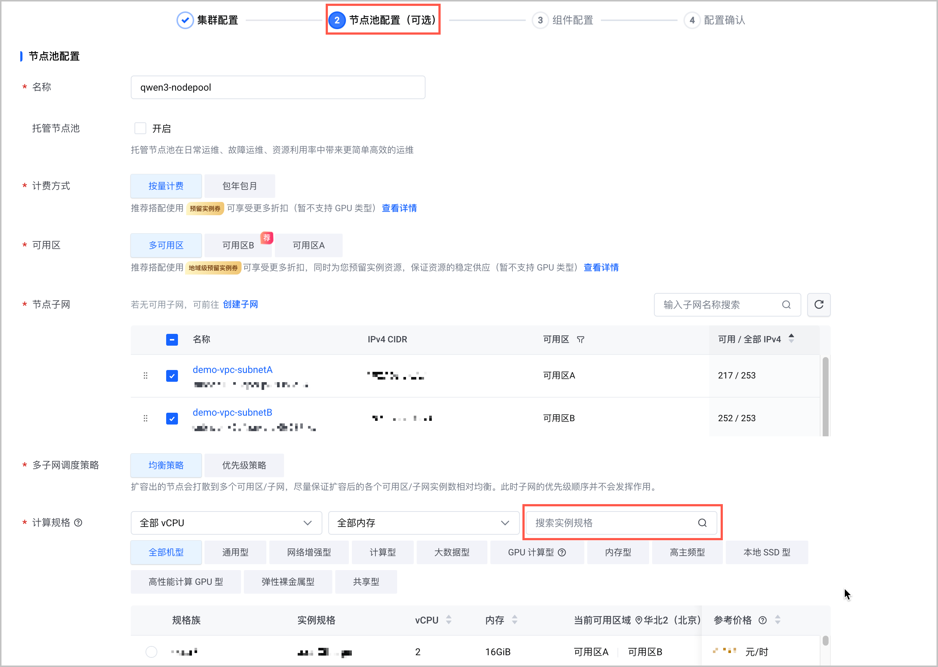Click the subnet search magnifier icon

pyautogui.click(x=786, y=305)
